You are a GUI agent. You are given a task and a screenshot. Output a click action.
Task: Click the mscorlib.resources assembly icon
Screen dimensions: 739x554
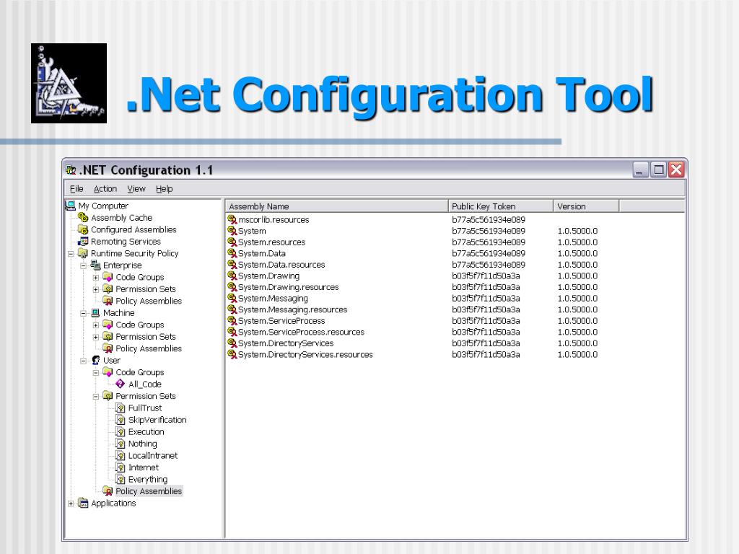pos(232,219)
